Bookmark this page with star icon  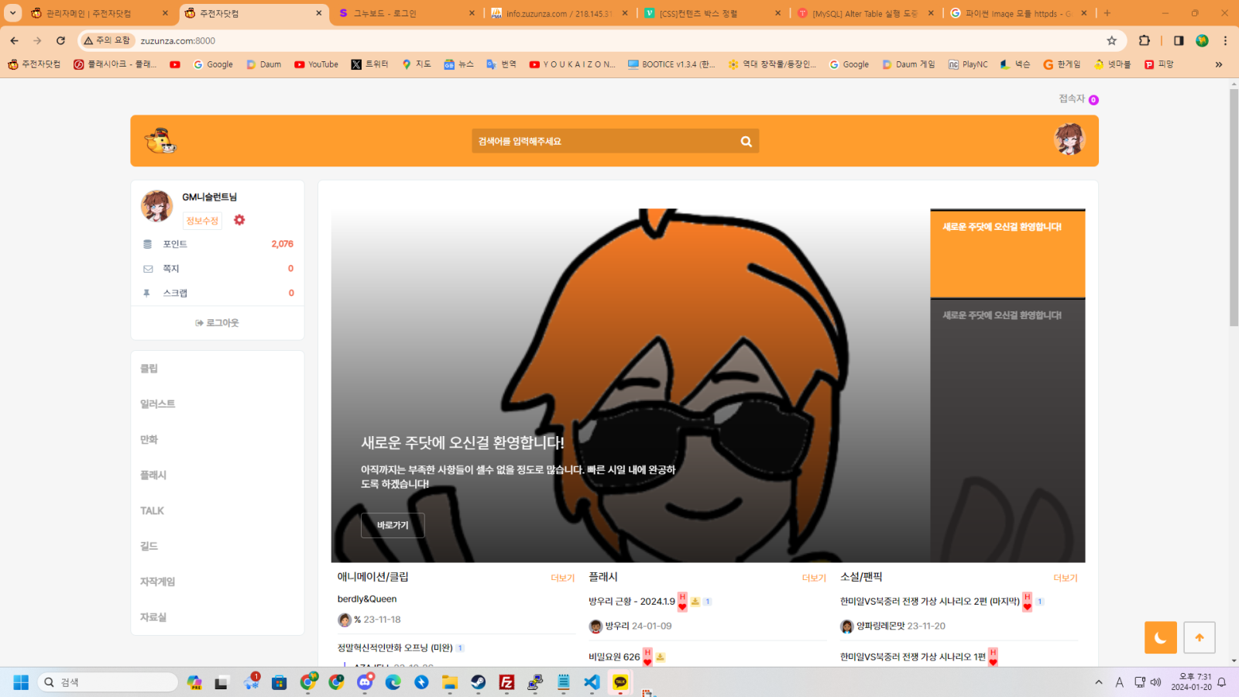[1111, 40]
